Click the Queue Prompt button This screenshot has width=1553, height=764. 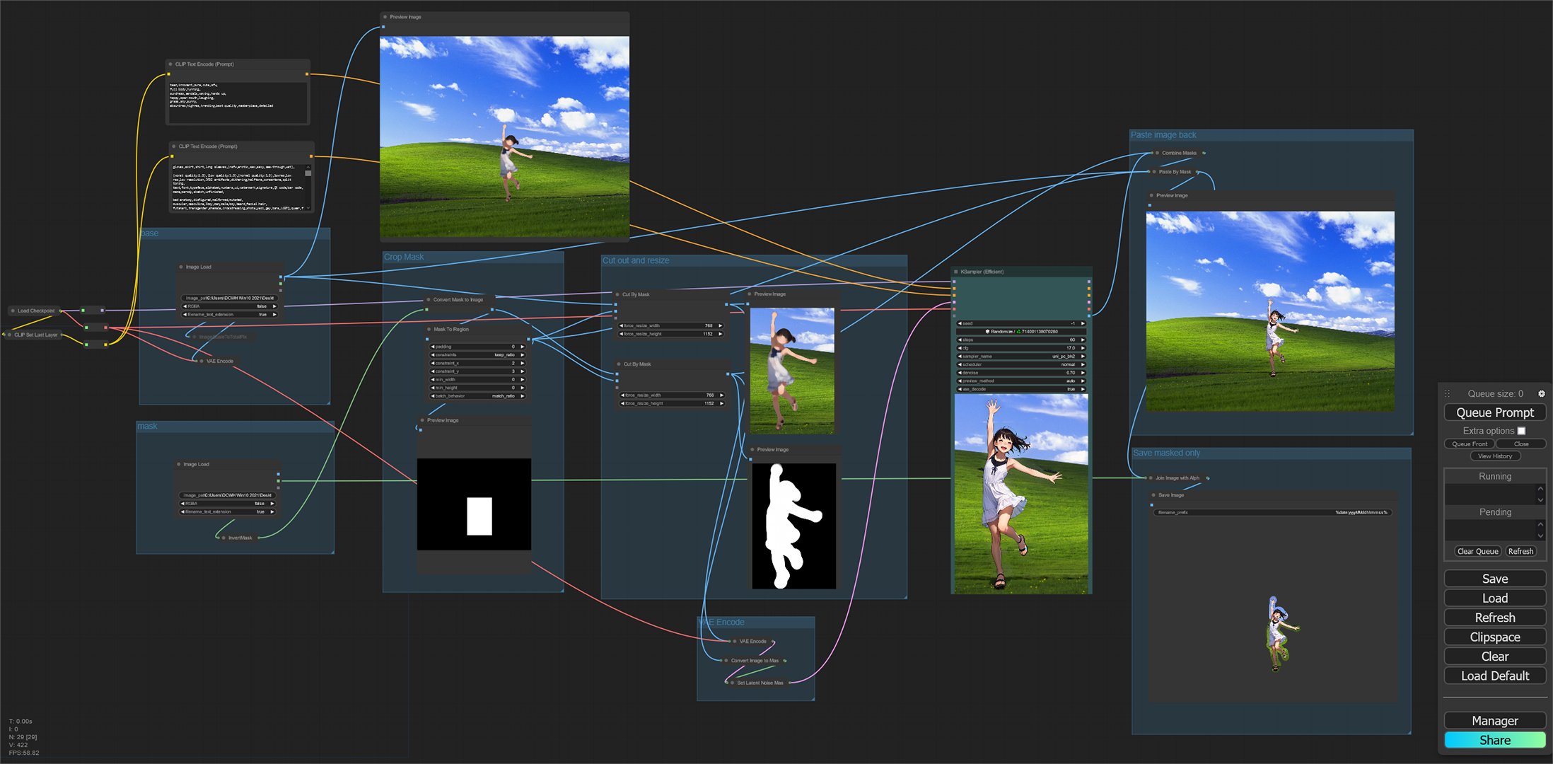(x=1494, y=412)
